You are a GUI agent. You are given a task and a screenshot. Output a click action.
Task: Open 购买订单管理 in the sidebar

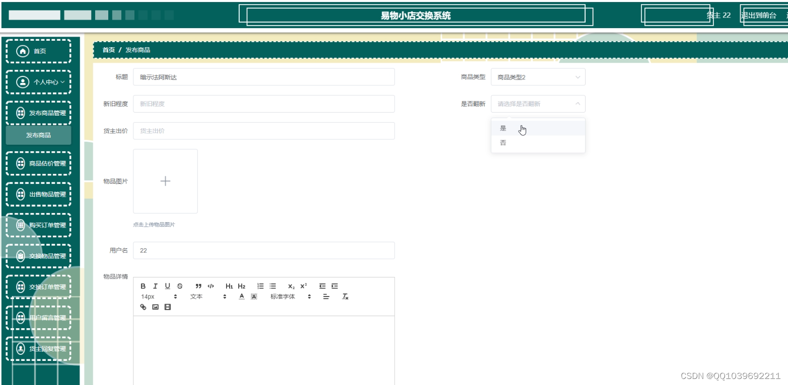coord(38,225)
